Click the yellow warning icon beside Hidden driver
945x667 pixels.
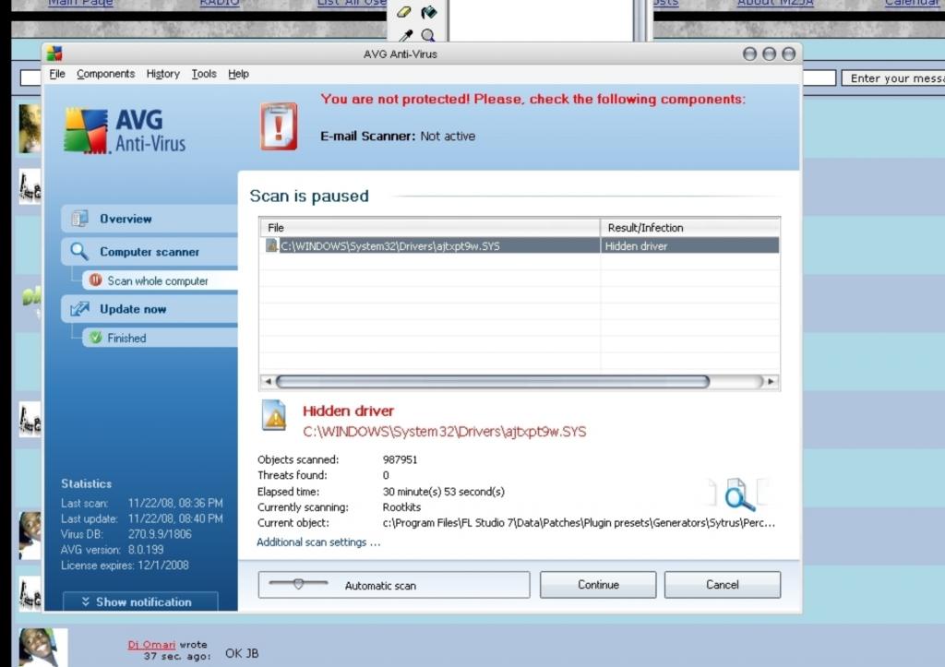[274, 417]
